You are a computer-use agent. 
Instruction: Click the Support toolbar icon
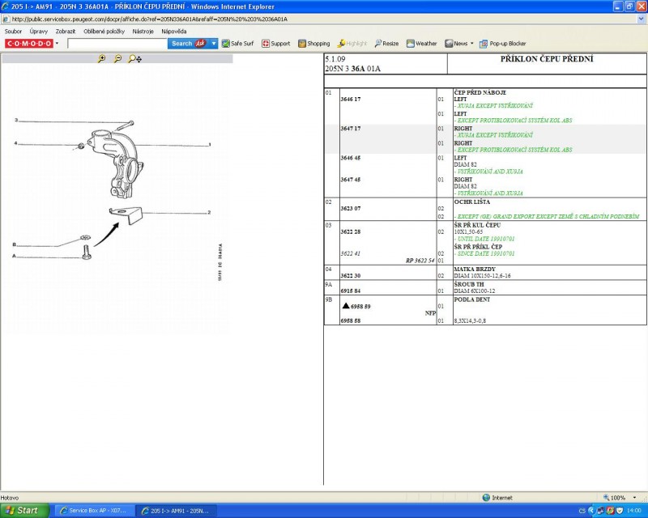[x=275, y=44]
